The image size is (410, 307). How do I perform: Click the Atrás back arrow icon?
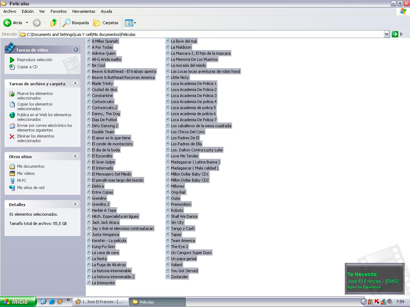click(7, 23)
